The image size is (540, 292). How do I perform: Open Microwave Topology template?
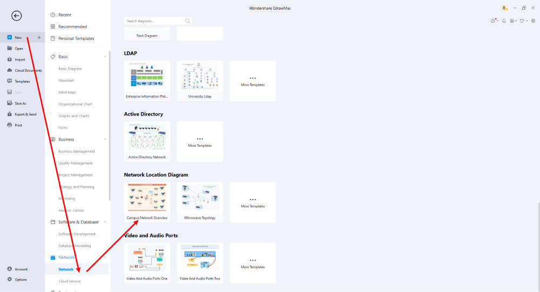coord(200,202)
